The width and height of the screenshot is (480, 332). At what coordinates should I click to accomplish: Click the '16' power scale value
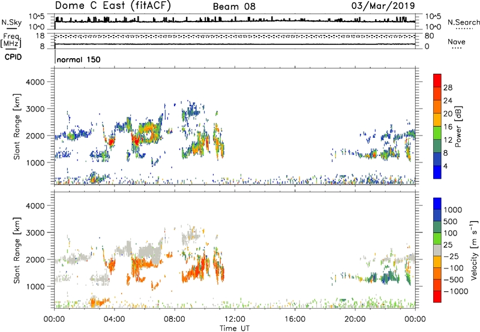click(x=448, y=127)
